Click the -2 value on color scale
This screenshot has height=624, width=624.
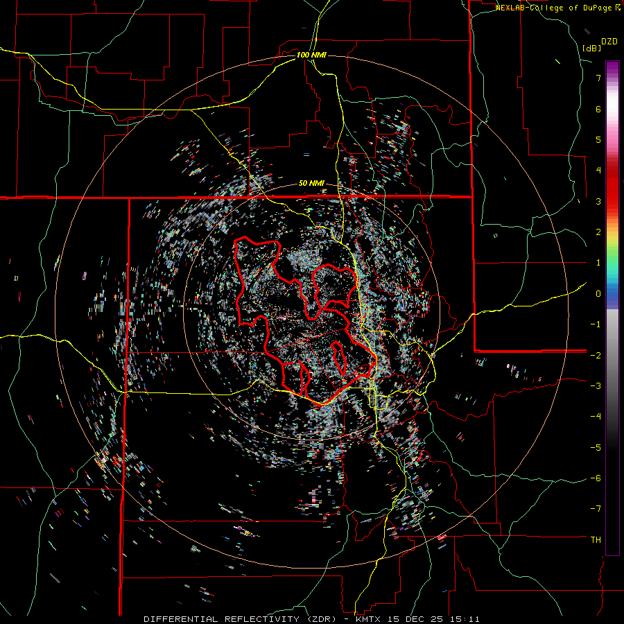[596, 355]
